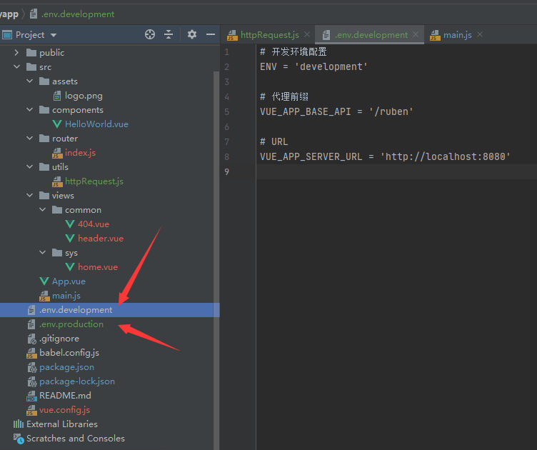The width and height of the screenshot is (537, 450).
Task: Open the Project view dropdown
Action: [x=54, y=35]
